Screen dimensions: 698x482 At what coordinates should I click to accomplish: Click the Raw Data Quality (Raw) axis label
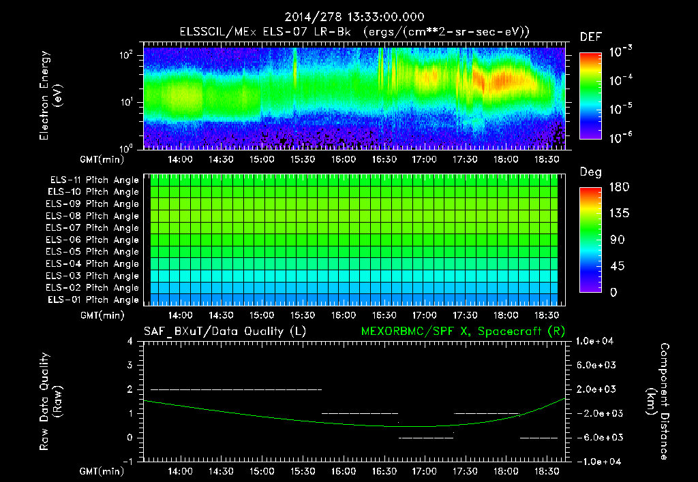point(50,402)
